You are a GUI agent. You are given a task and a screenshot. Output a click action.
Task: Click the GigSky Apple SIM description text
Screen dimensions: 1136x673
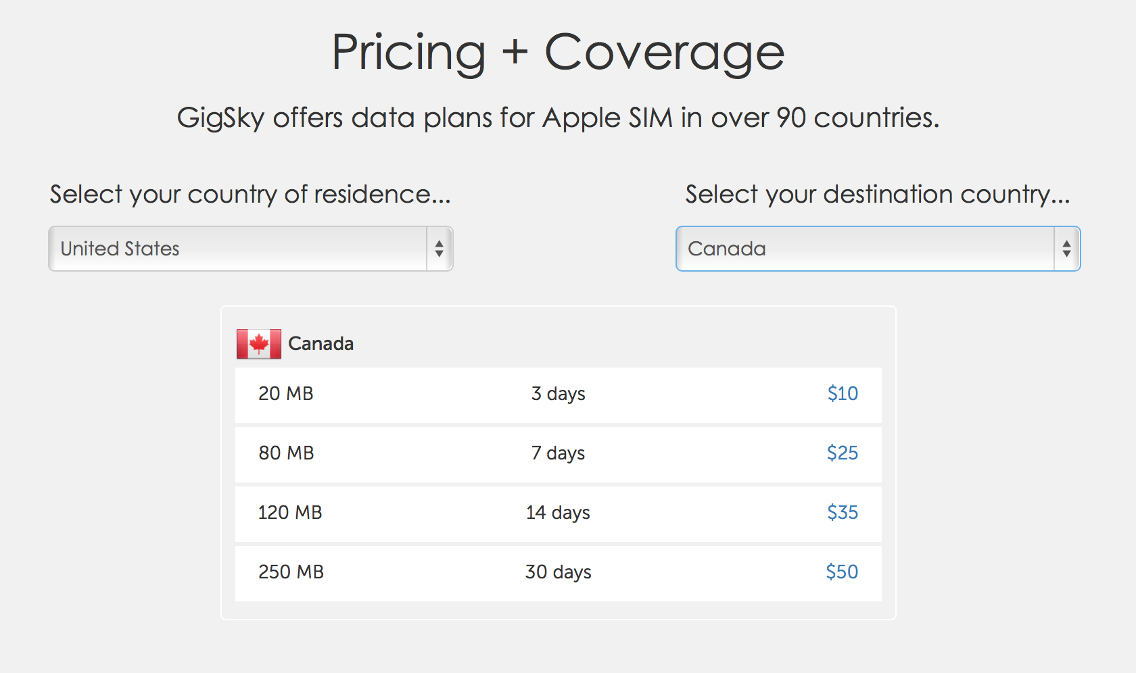pos(559,118)
